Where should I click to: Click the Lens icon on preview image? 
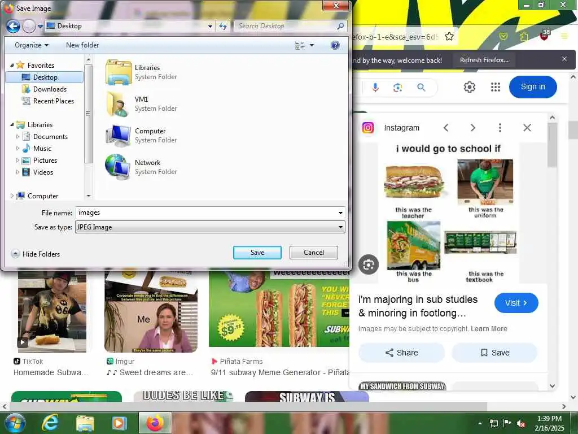(x=368, y=264)
